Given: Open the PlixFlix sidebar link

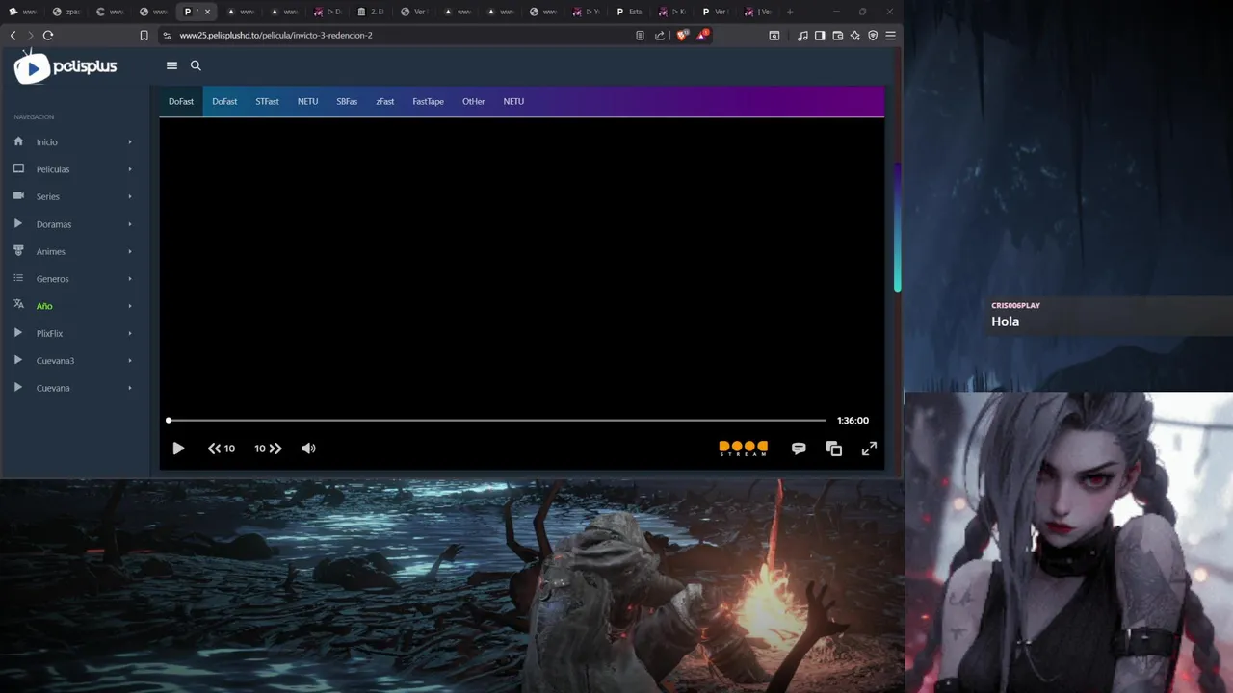Looking at the screenshot, I should 49,333.
